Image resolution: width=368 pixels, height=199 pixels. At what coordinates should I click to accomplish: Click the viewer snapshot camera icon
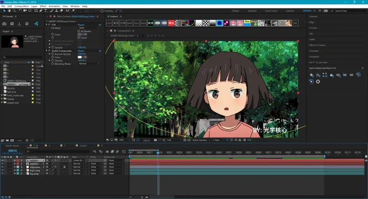pos(155,140)
